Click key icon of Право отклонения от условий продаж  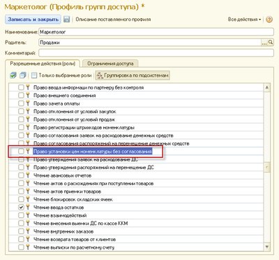click(x=28, y=120)
